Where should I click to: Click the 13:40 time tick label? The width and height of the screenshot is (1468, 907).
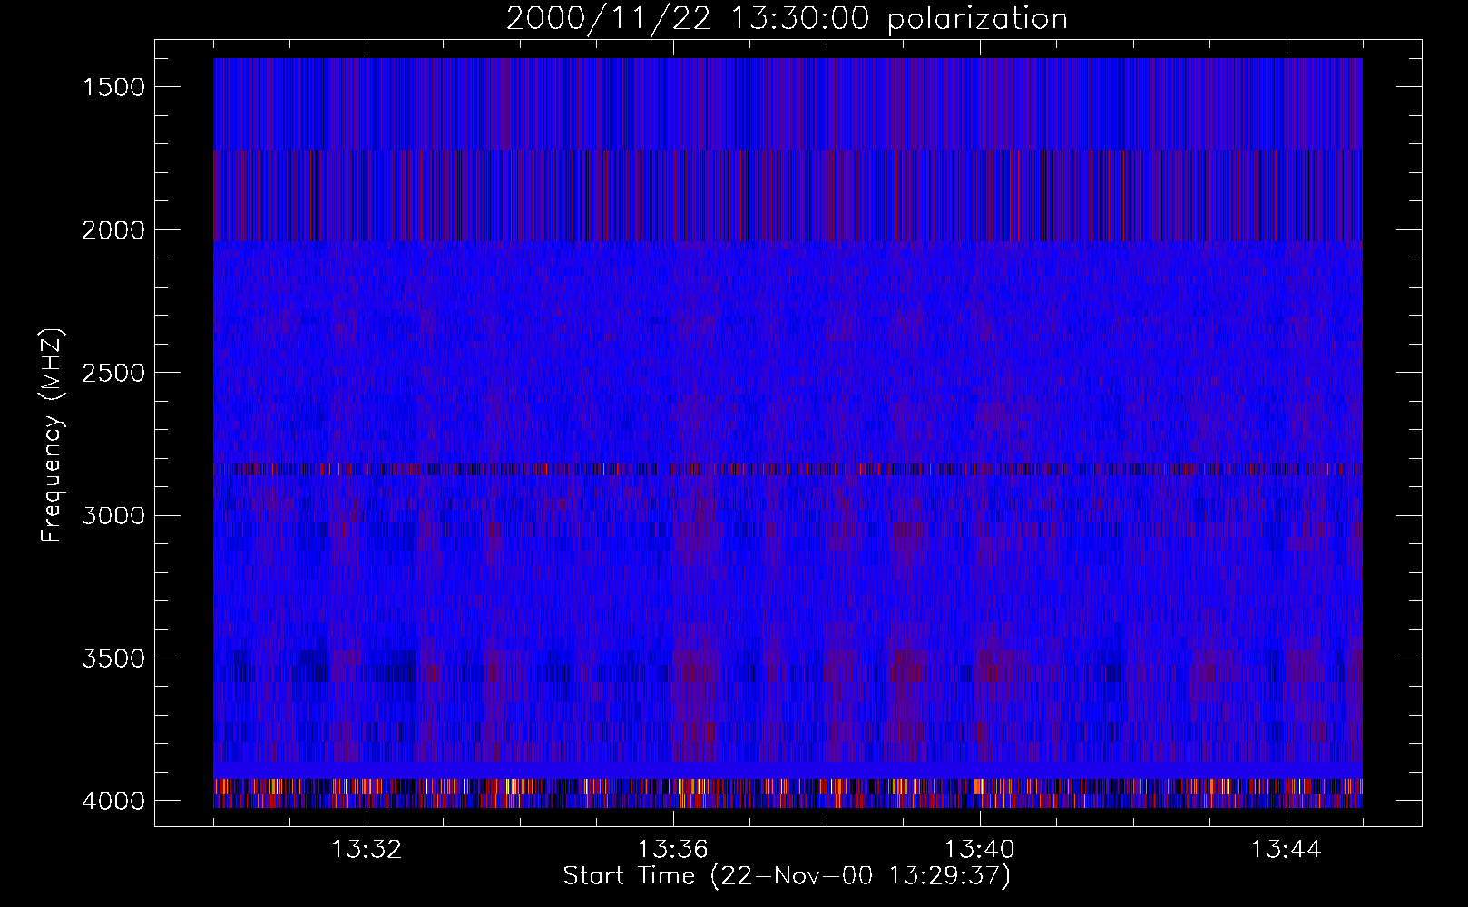click(x=980, y=850)
